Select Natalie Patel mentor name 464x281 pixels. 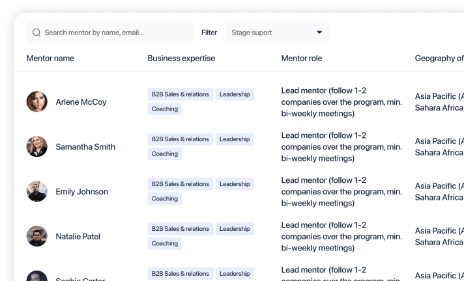click(78, 237)
